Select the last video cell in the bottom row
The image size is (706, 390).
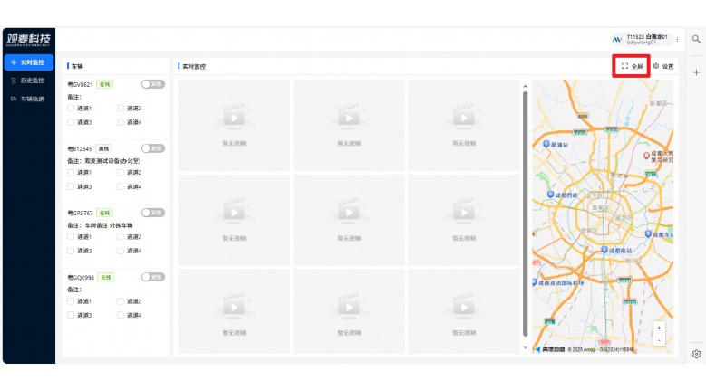tap(464, 311)
